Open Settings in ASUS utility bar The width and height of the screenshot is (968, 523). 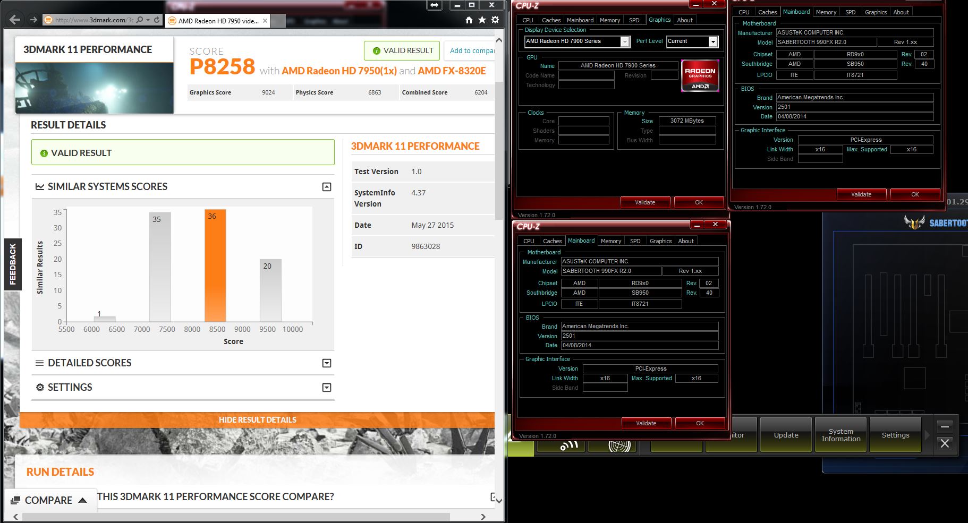coord(895,435)
